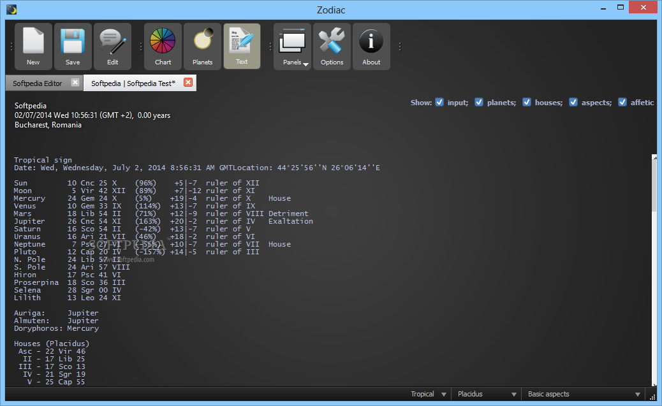Click the Proserpina row
Viewport: 662px width, 406px height.
click(70, 282)
